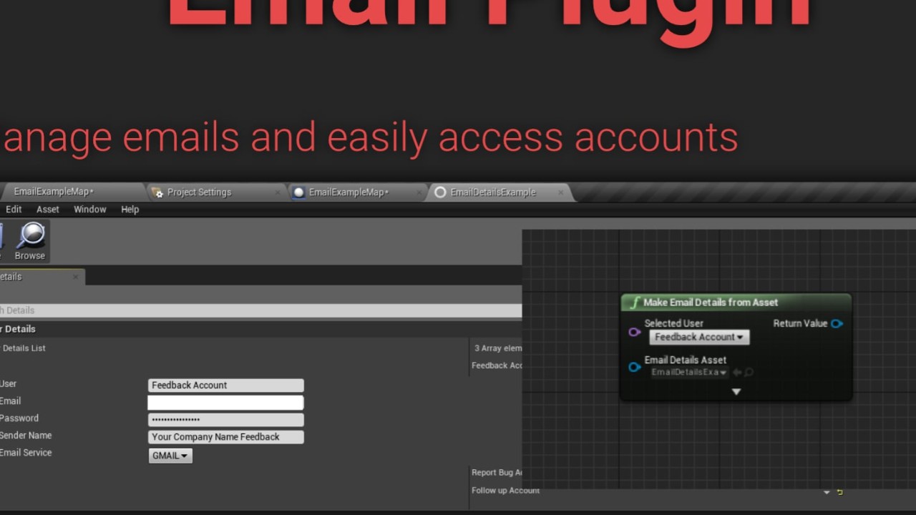Open the Asset menu
The image size is (916, 515).
pyautogui.click(x=48, y=210)
